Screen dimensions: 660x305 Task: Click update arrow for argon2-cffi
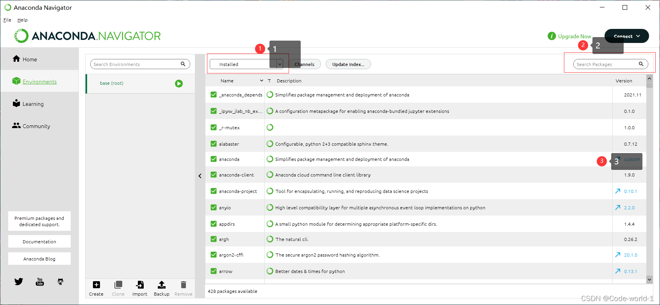coord(618,255)
